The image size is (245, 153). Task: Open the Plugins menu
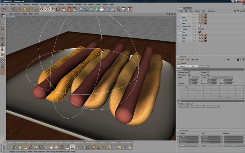pyautogui.click(x=98, y=4)
